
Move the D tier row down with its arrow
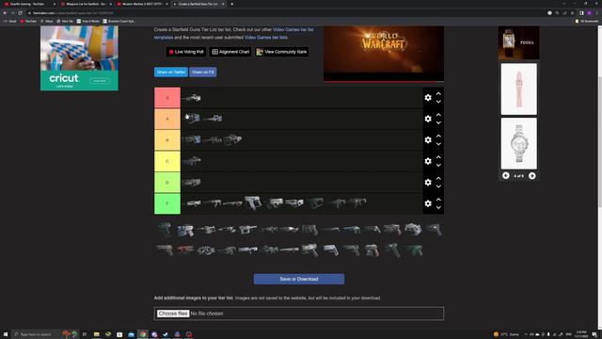(438, 186)
